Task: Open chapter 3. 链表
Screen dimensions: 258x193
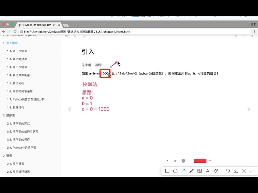Action: click(x=7, y=156)
